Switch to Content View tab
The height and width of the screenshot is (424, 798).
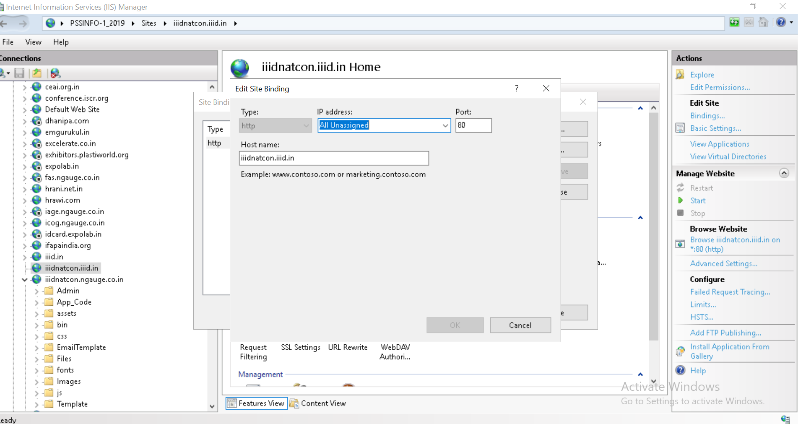tap(318, 403)
